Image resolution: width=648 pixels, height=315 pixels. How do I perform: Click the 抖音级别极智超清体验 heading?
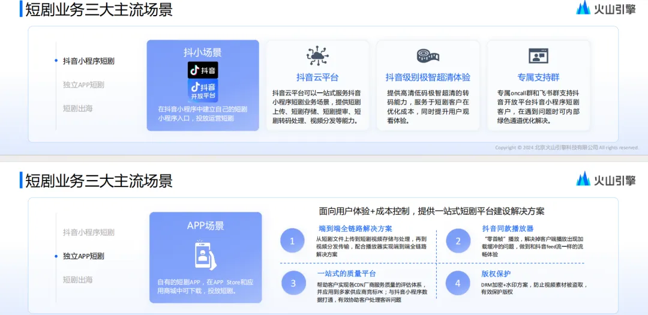coord(428,77)
